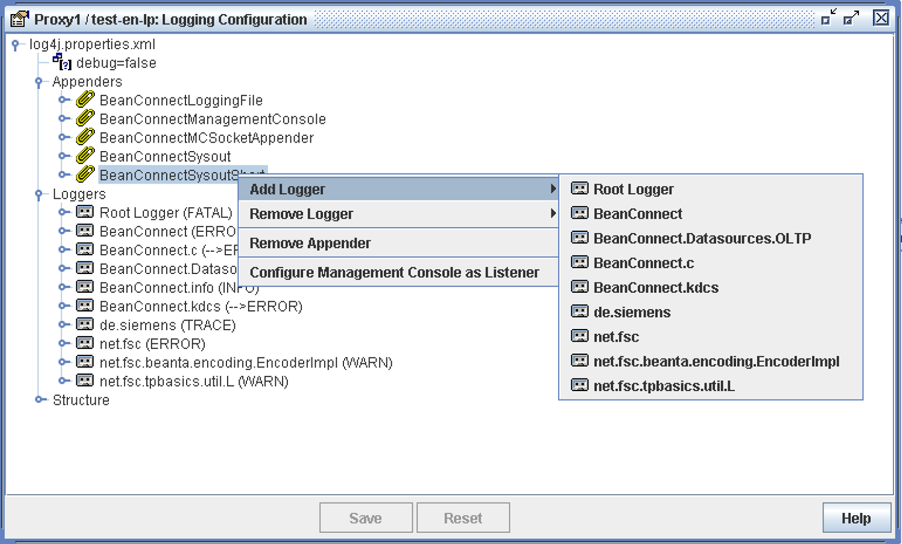This screenshot has height=544, width=902.
Task: Expand the net.fsc.tpbasics.util.L (WARN) node
Action: [x=64, y=381]
